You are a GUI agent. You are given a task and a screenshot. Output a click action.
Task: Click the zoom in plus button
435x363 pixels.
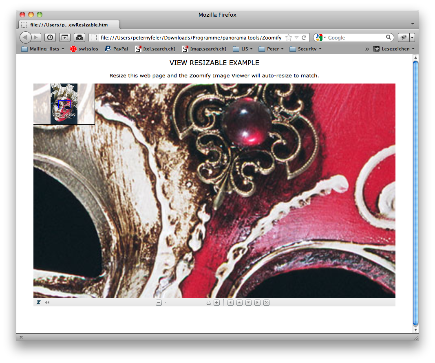coord(217,303)
